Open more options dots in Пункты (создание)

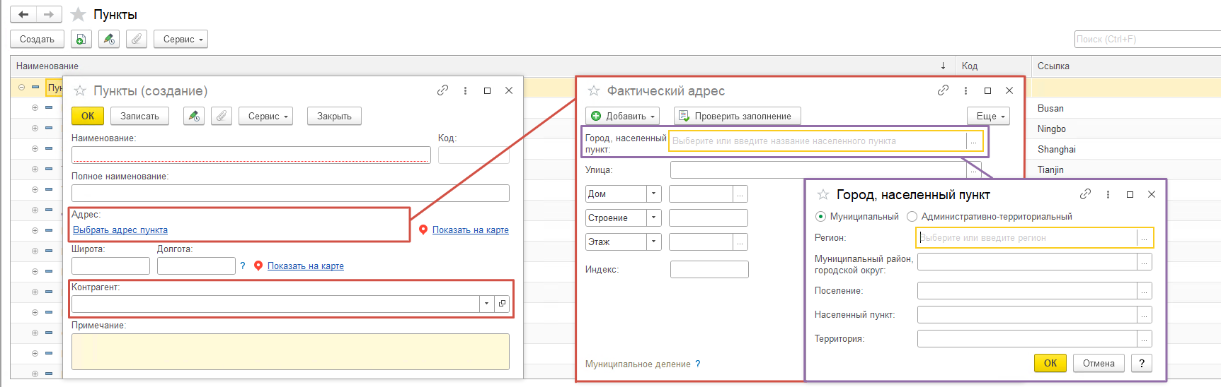[465, 90]
